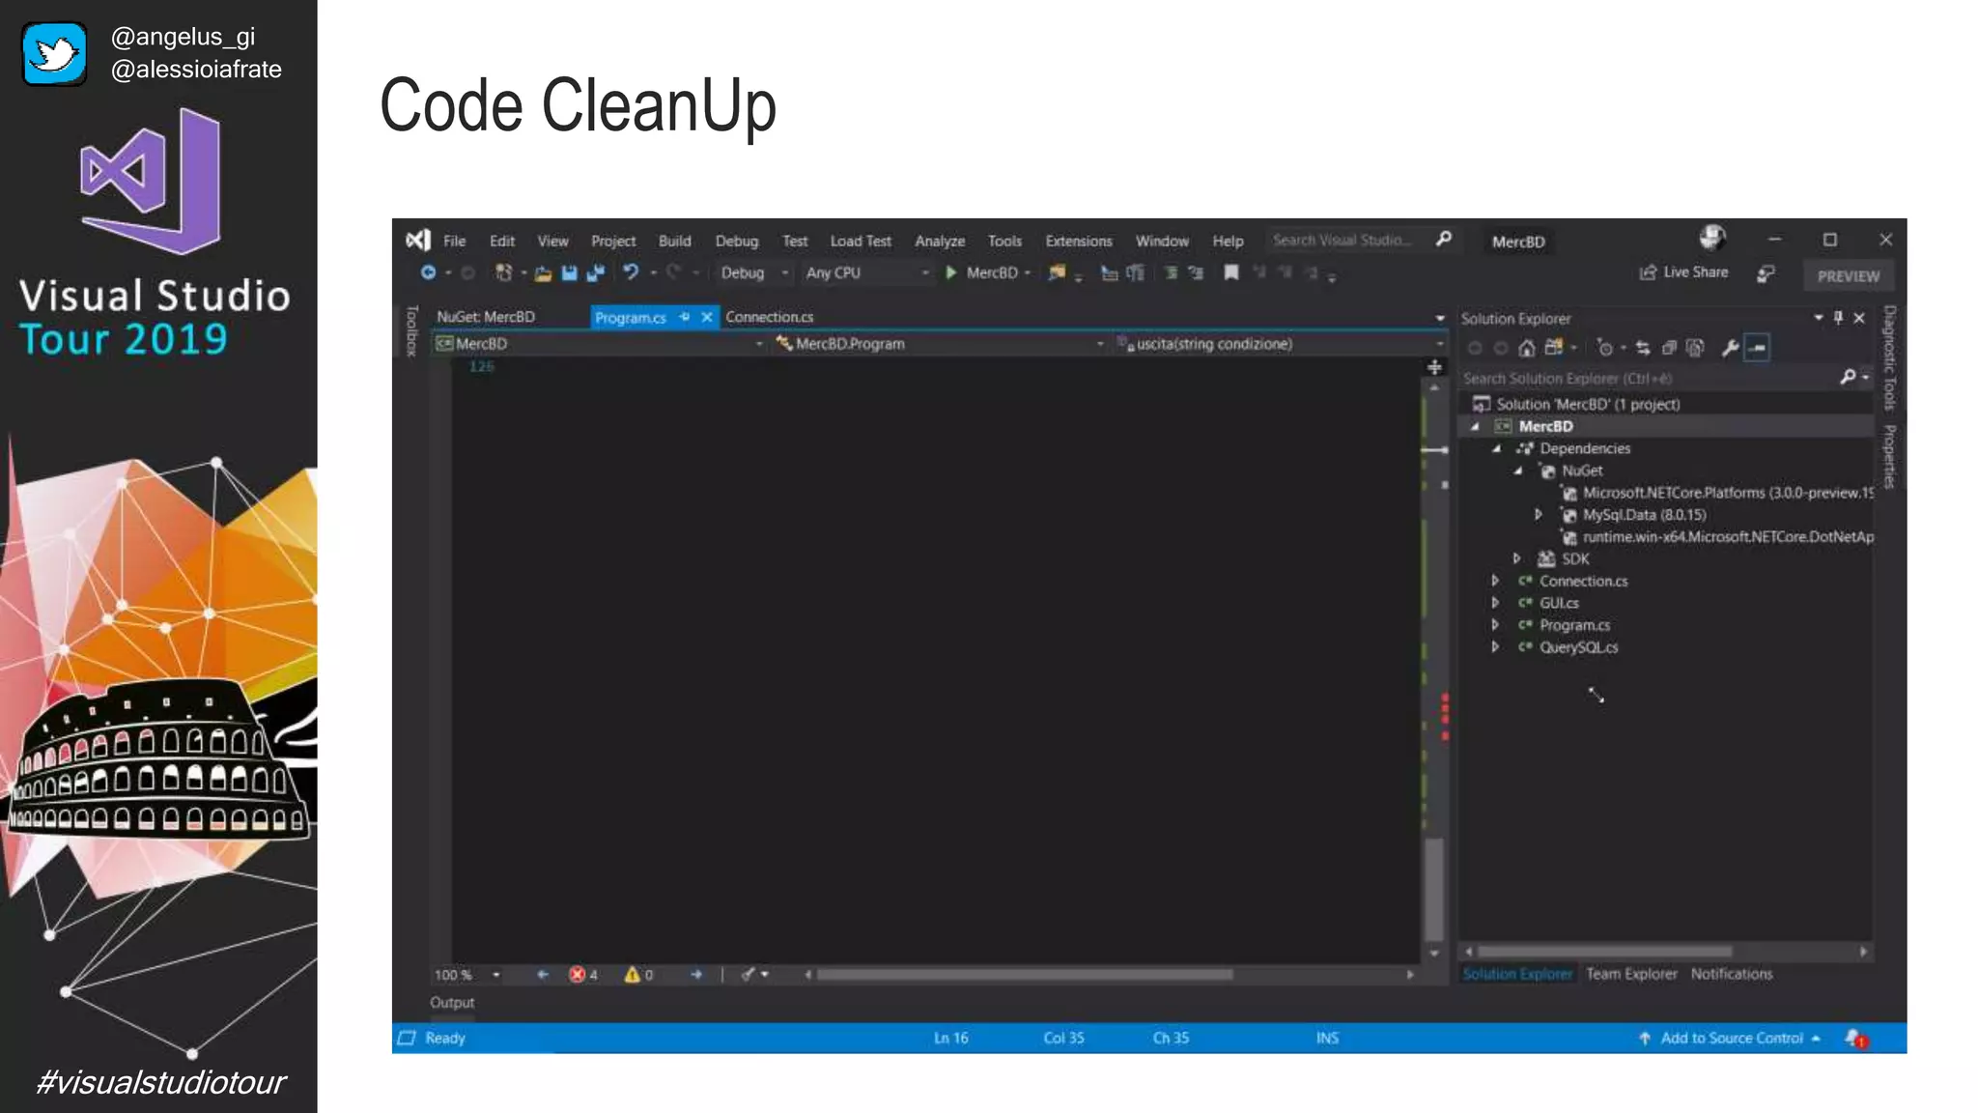The image size is (1978, 1113).
Task: Toggle a bookmark with the bookmark icon
Action: coord(1231,273)
